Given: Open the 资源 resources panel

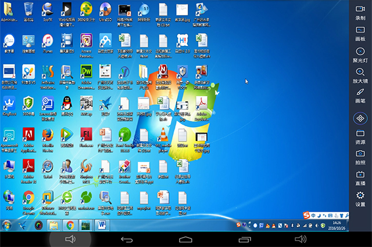Looking at the screenshot, I should 360,137.
